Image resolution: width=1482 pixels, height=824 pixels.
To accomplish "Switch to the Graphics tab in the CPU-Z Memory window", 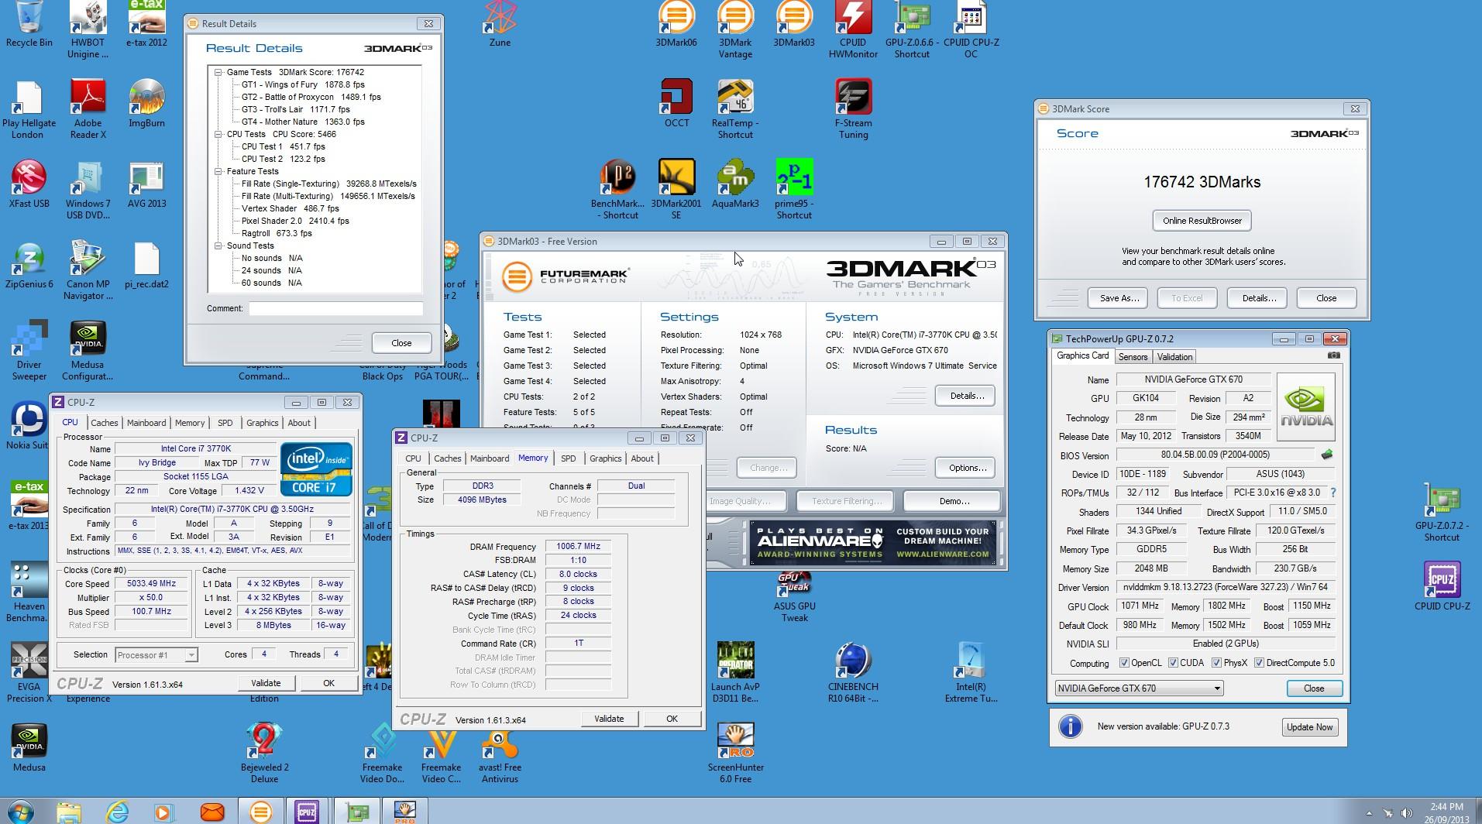I will tap(605, 458).
